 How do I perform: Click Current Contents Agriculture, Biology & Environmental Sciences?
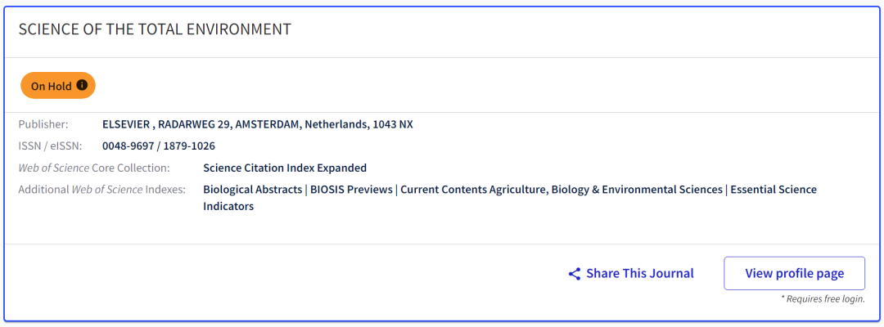[x=562, y=190]
